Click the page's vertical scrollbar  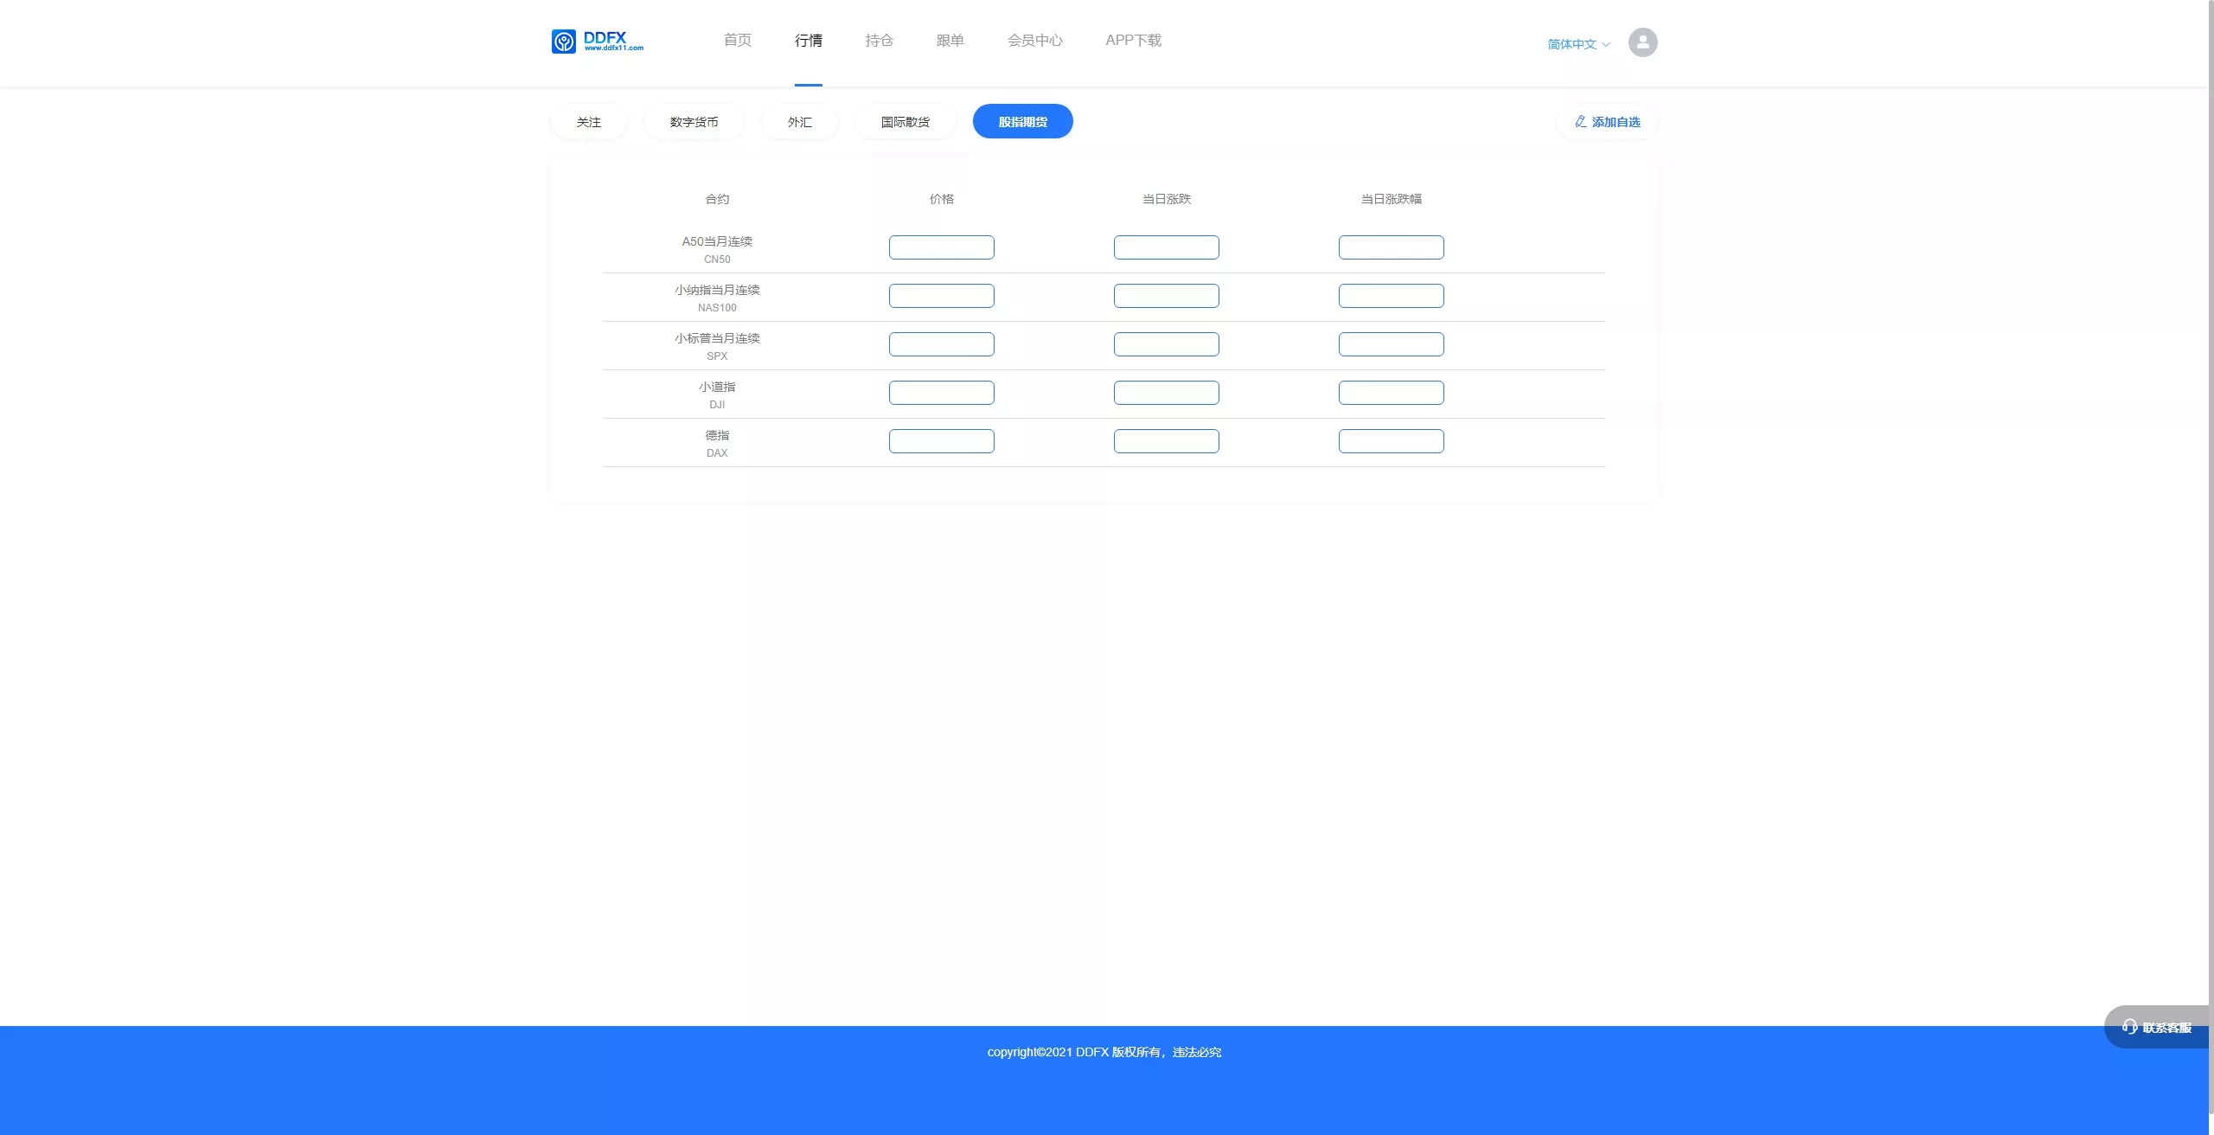[x=2211, y=519]
